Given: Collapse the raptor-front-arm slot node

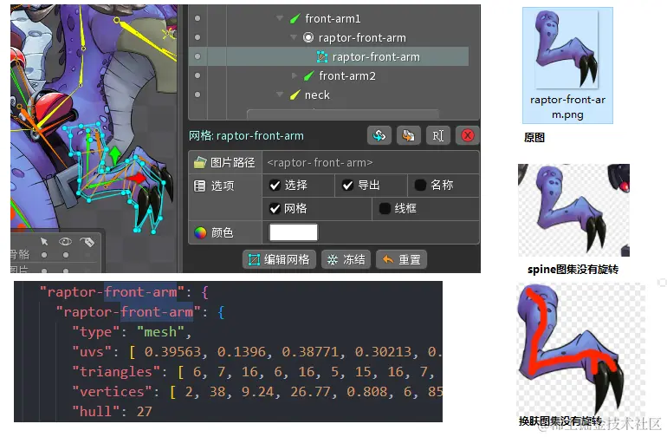Looking at the screenshot, I should 294,37.
